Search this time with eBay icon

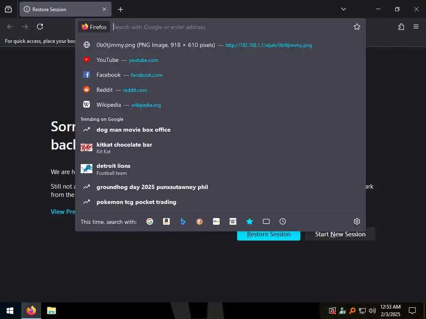[216, 221]
